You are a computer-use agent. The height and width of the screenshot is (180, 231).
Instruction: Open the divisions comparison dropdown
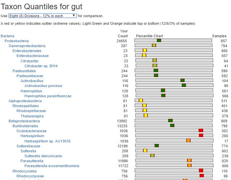pos(42,16)
